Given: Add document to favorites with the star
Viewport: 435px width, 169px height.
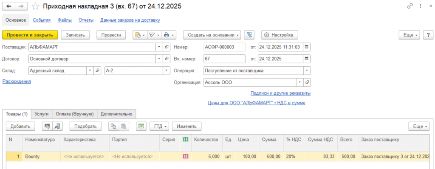Looking at the screenshot, I should click(36, 6).
